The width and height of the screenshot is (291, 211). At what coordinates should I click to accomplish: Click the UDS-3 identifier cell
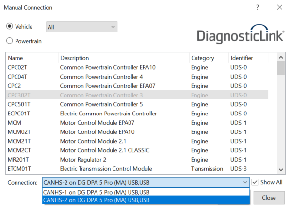239,169
